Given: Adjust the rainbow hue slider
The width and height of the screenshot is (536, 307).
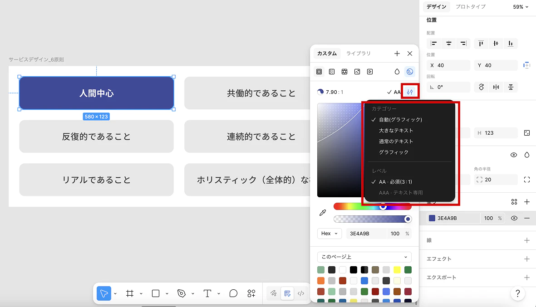Looking at the screenshot, I should [372, 206].
